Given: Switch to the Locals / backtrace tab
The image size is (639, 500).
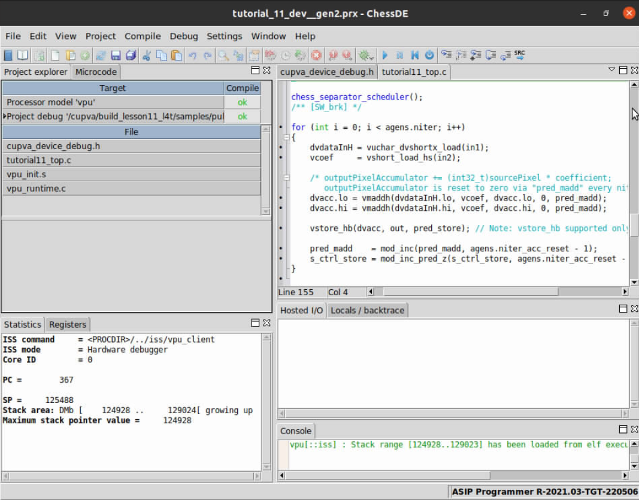Looking at the screenshot, I should [x=368, y=310].
